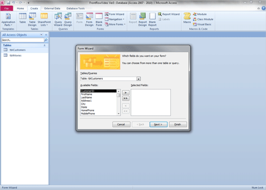Click the Available Fields scrollbar down arrow
Image resolution: width=266 pixels, height=190 pixels.
tap(119, 114)
